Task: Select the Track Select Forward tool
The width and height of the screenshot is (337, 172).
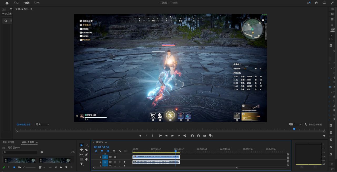Action: click(87, 145)
